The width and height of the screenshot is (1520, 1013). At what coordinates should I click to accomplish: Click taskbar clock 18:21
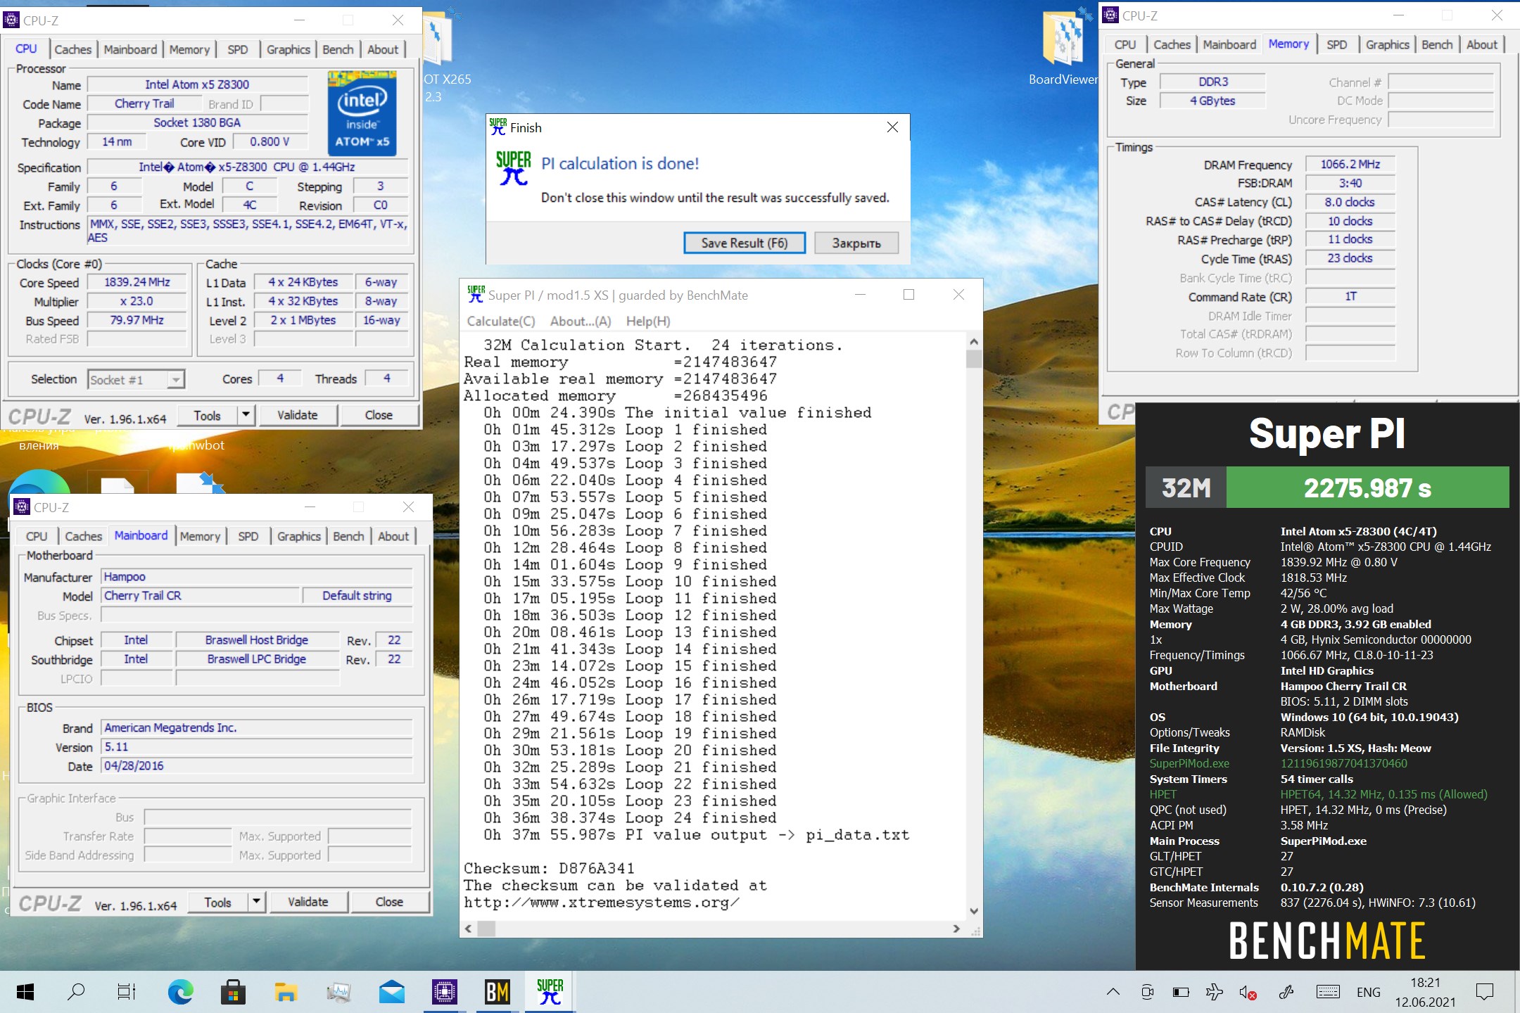point(1425,983)
